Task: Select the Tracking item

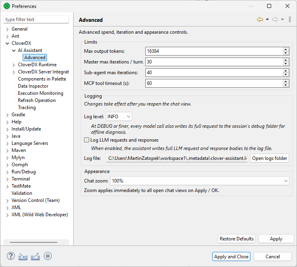Action: pos(27,108)
